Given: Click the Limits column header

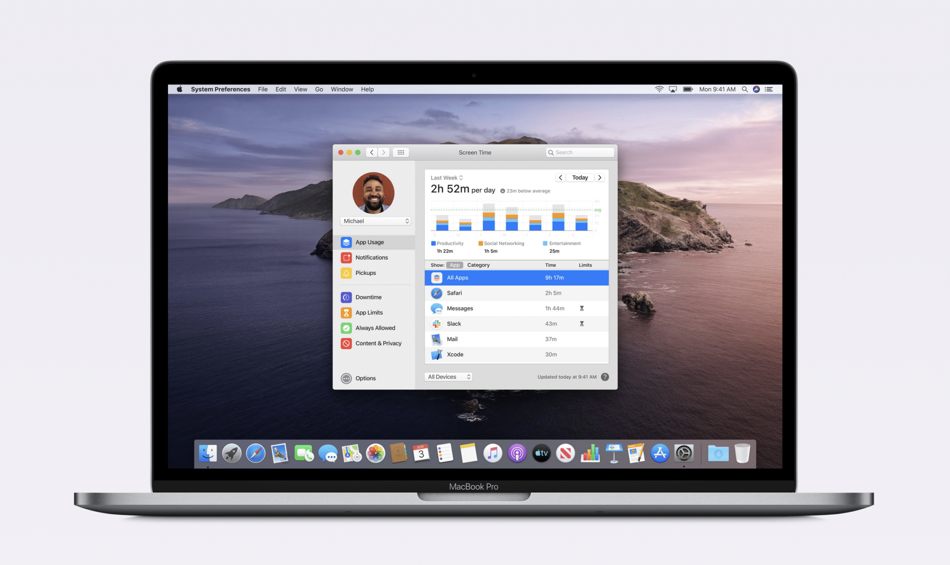Looking at the screenshot, I should tap(585, 265).
